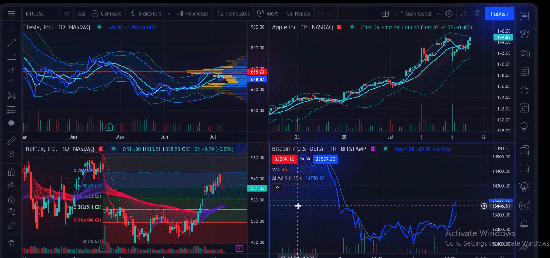
Task: Select the ruler Measure tool
Action: [12, 141]
